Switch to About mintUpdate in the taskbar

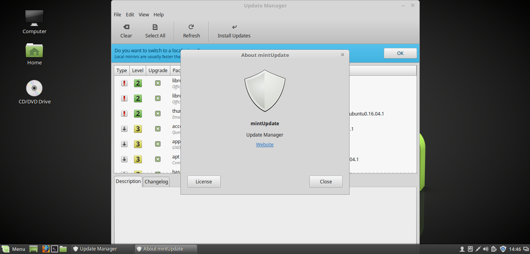coord(166,249)
